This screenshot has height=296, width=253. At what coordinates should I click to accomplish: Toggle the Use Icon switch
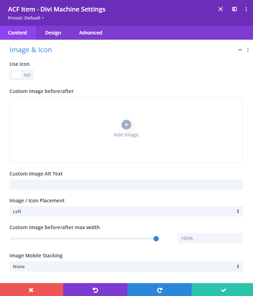pos(22,75)
